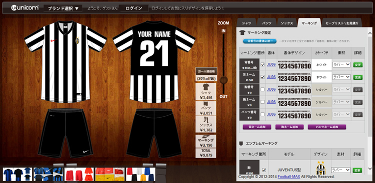
Task: Click the ログイン button
Action: click(133, 8)
